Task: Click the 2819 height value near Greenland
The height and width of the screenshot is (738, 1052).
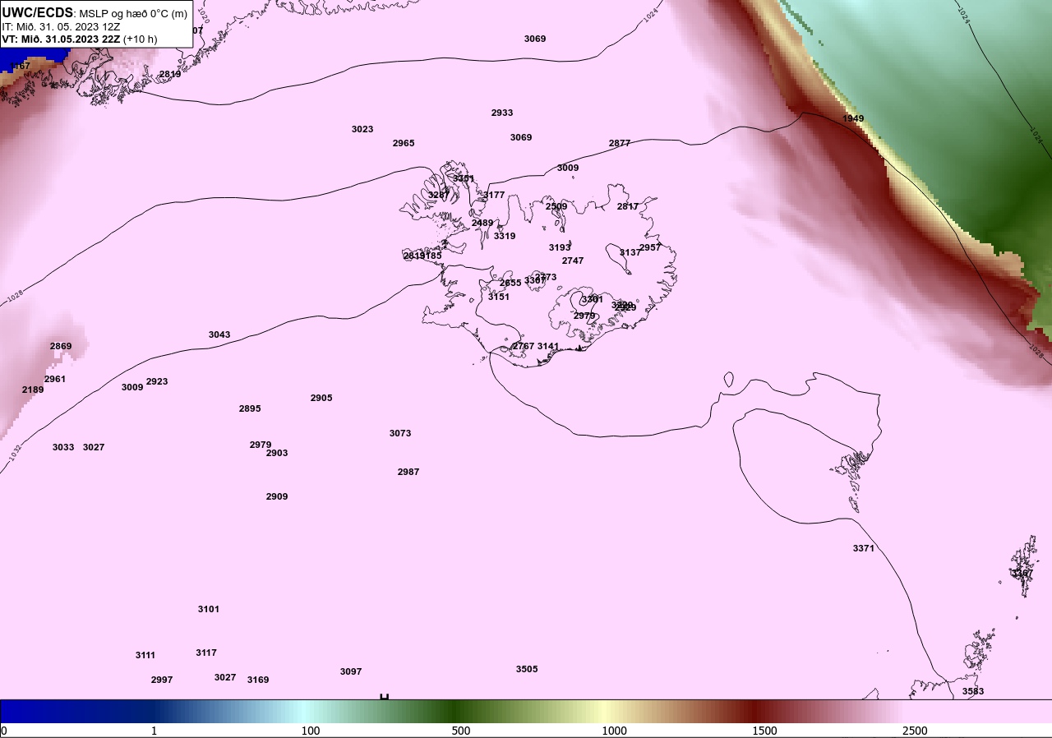Action: click(x=170, y=74)
